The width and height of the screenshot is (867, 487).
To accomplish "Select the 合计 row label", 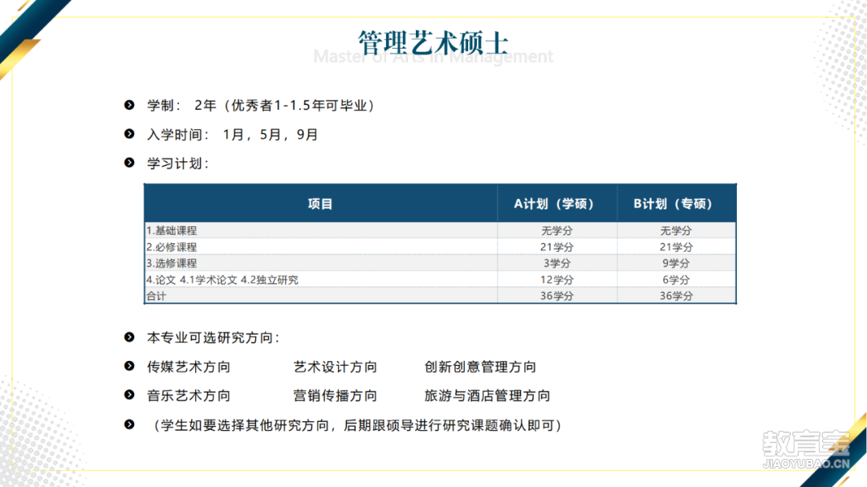I will (156, 296).
